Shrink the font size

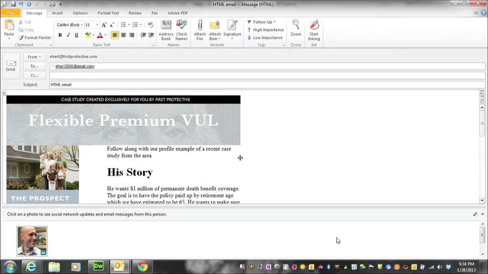(x=111, y=25)
